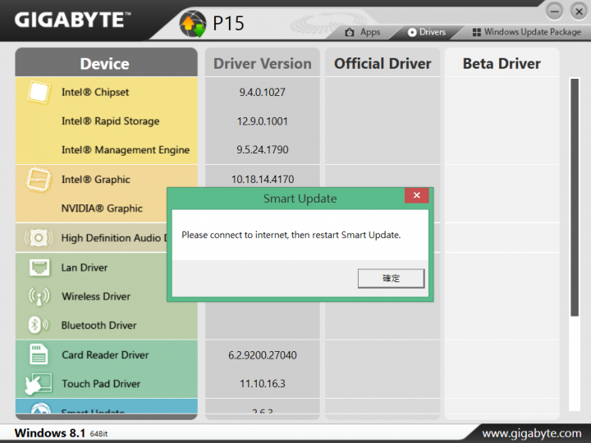The width and height of the screenshot is (591, 443).
Task: Select the Intel® Graphic row label
Action: tap(96, 180)
